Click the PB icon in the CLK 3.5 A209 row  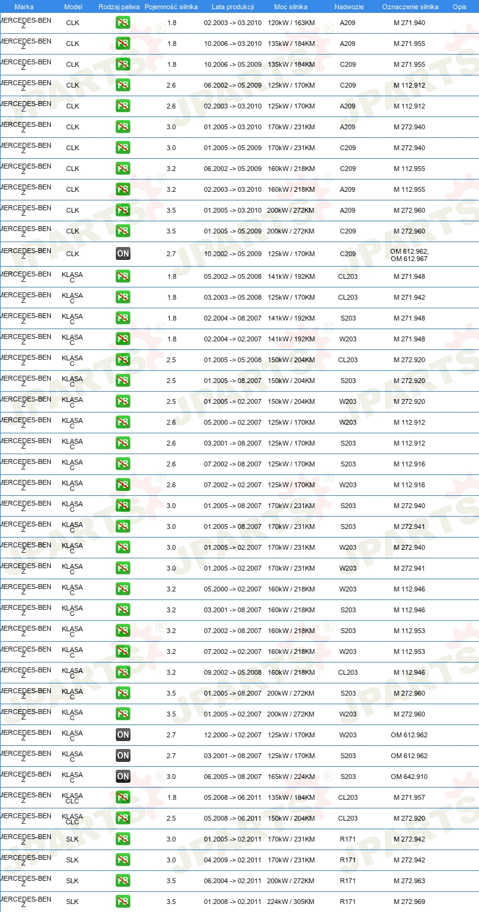[123, 210]
